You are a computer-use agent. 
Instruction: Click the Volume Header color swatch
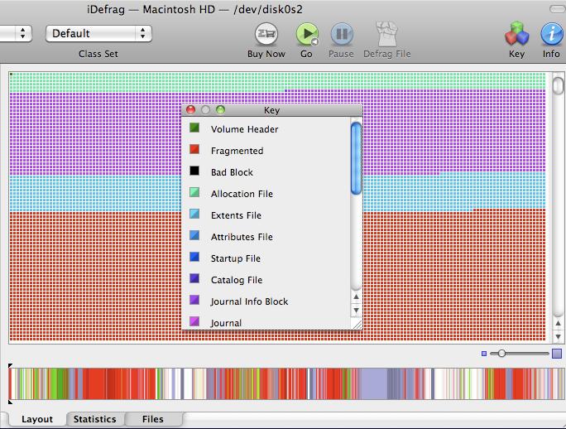click(x=194, y=128)
